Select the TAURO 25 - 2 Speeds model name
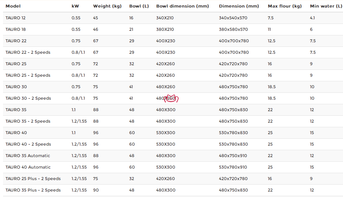343x197 pixels. (x=28, y=76)
